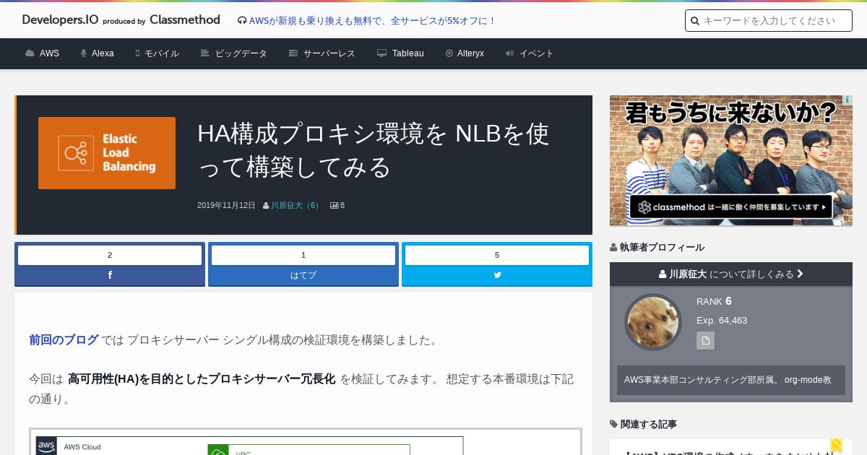The width and height of the screenshot is (867, 455).
Task: Click the yellow bookmark icon on related article
Action: pyautogui.click(x=837, y=446)
